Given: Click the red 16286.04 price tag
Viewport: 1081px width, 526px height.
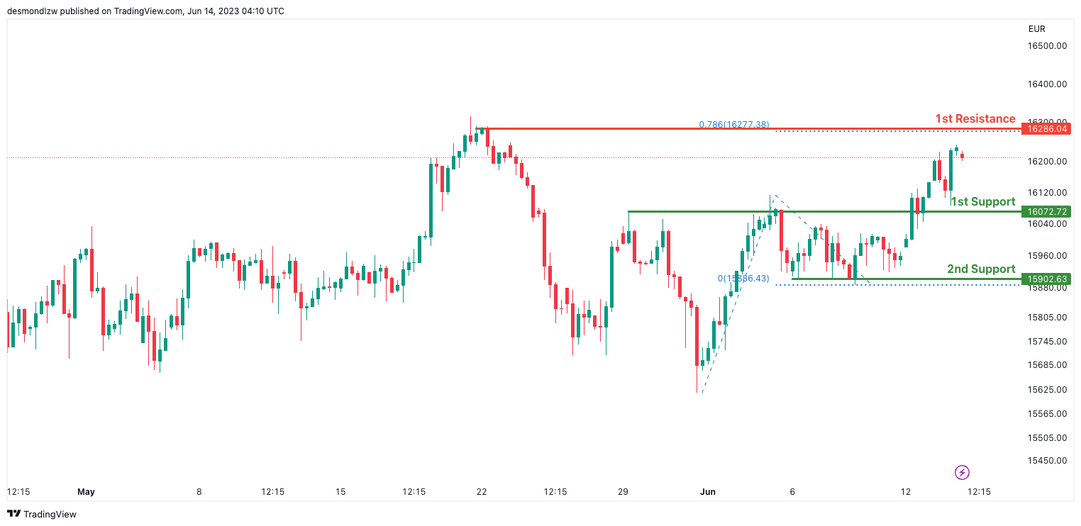Looking at the screenshot, I should [1046, 128].
